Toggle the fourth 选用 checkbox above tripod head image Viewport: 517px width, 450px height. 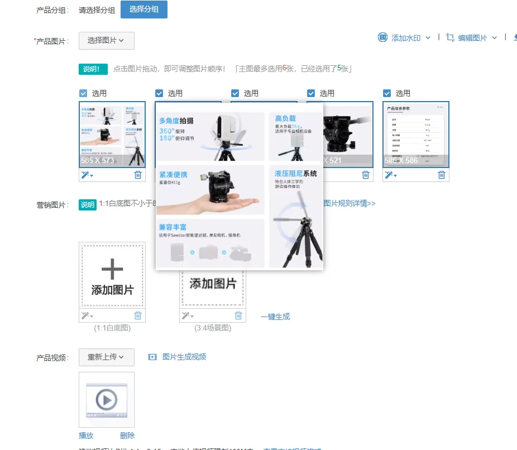pos(311,93)
